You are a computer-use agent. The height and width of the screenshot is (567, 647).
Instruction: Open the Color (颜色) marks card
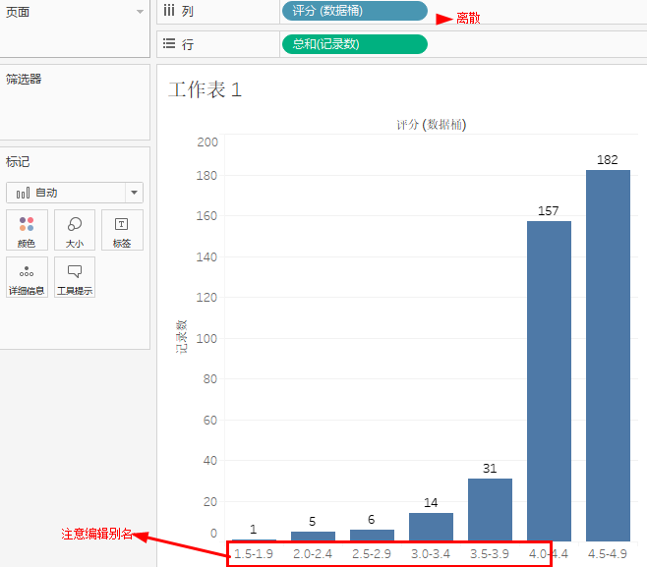point(27,230)
